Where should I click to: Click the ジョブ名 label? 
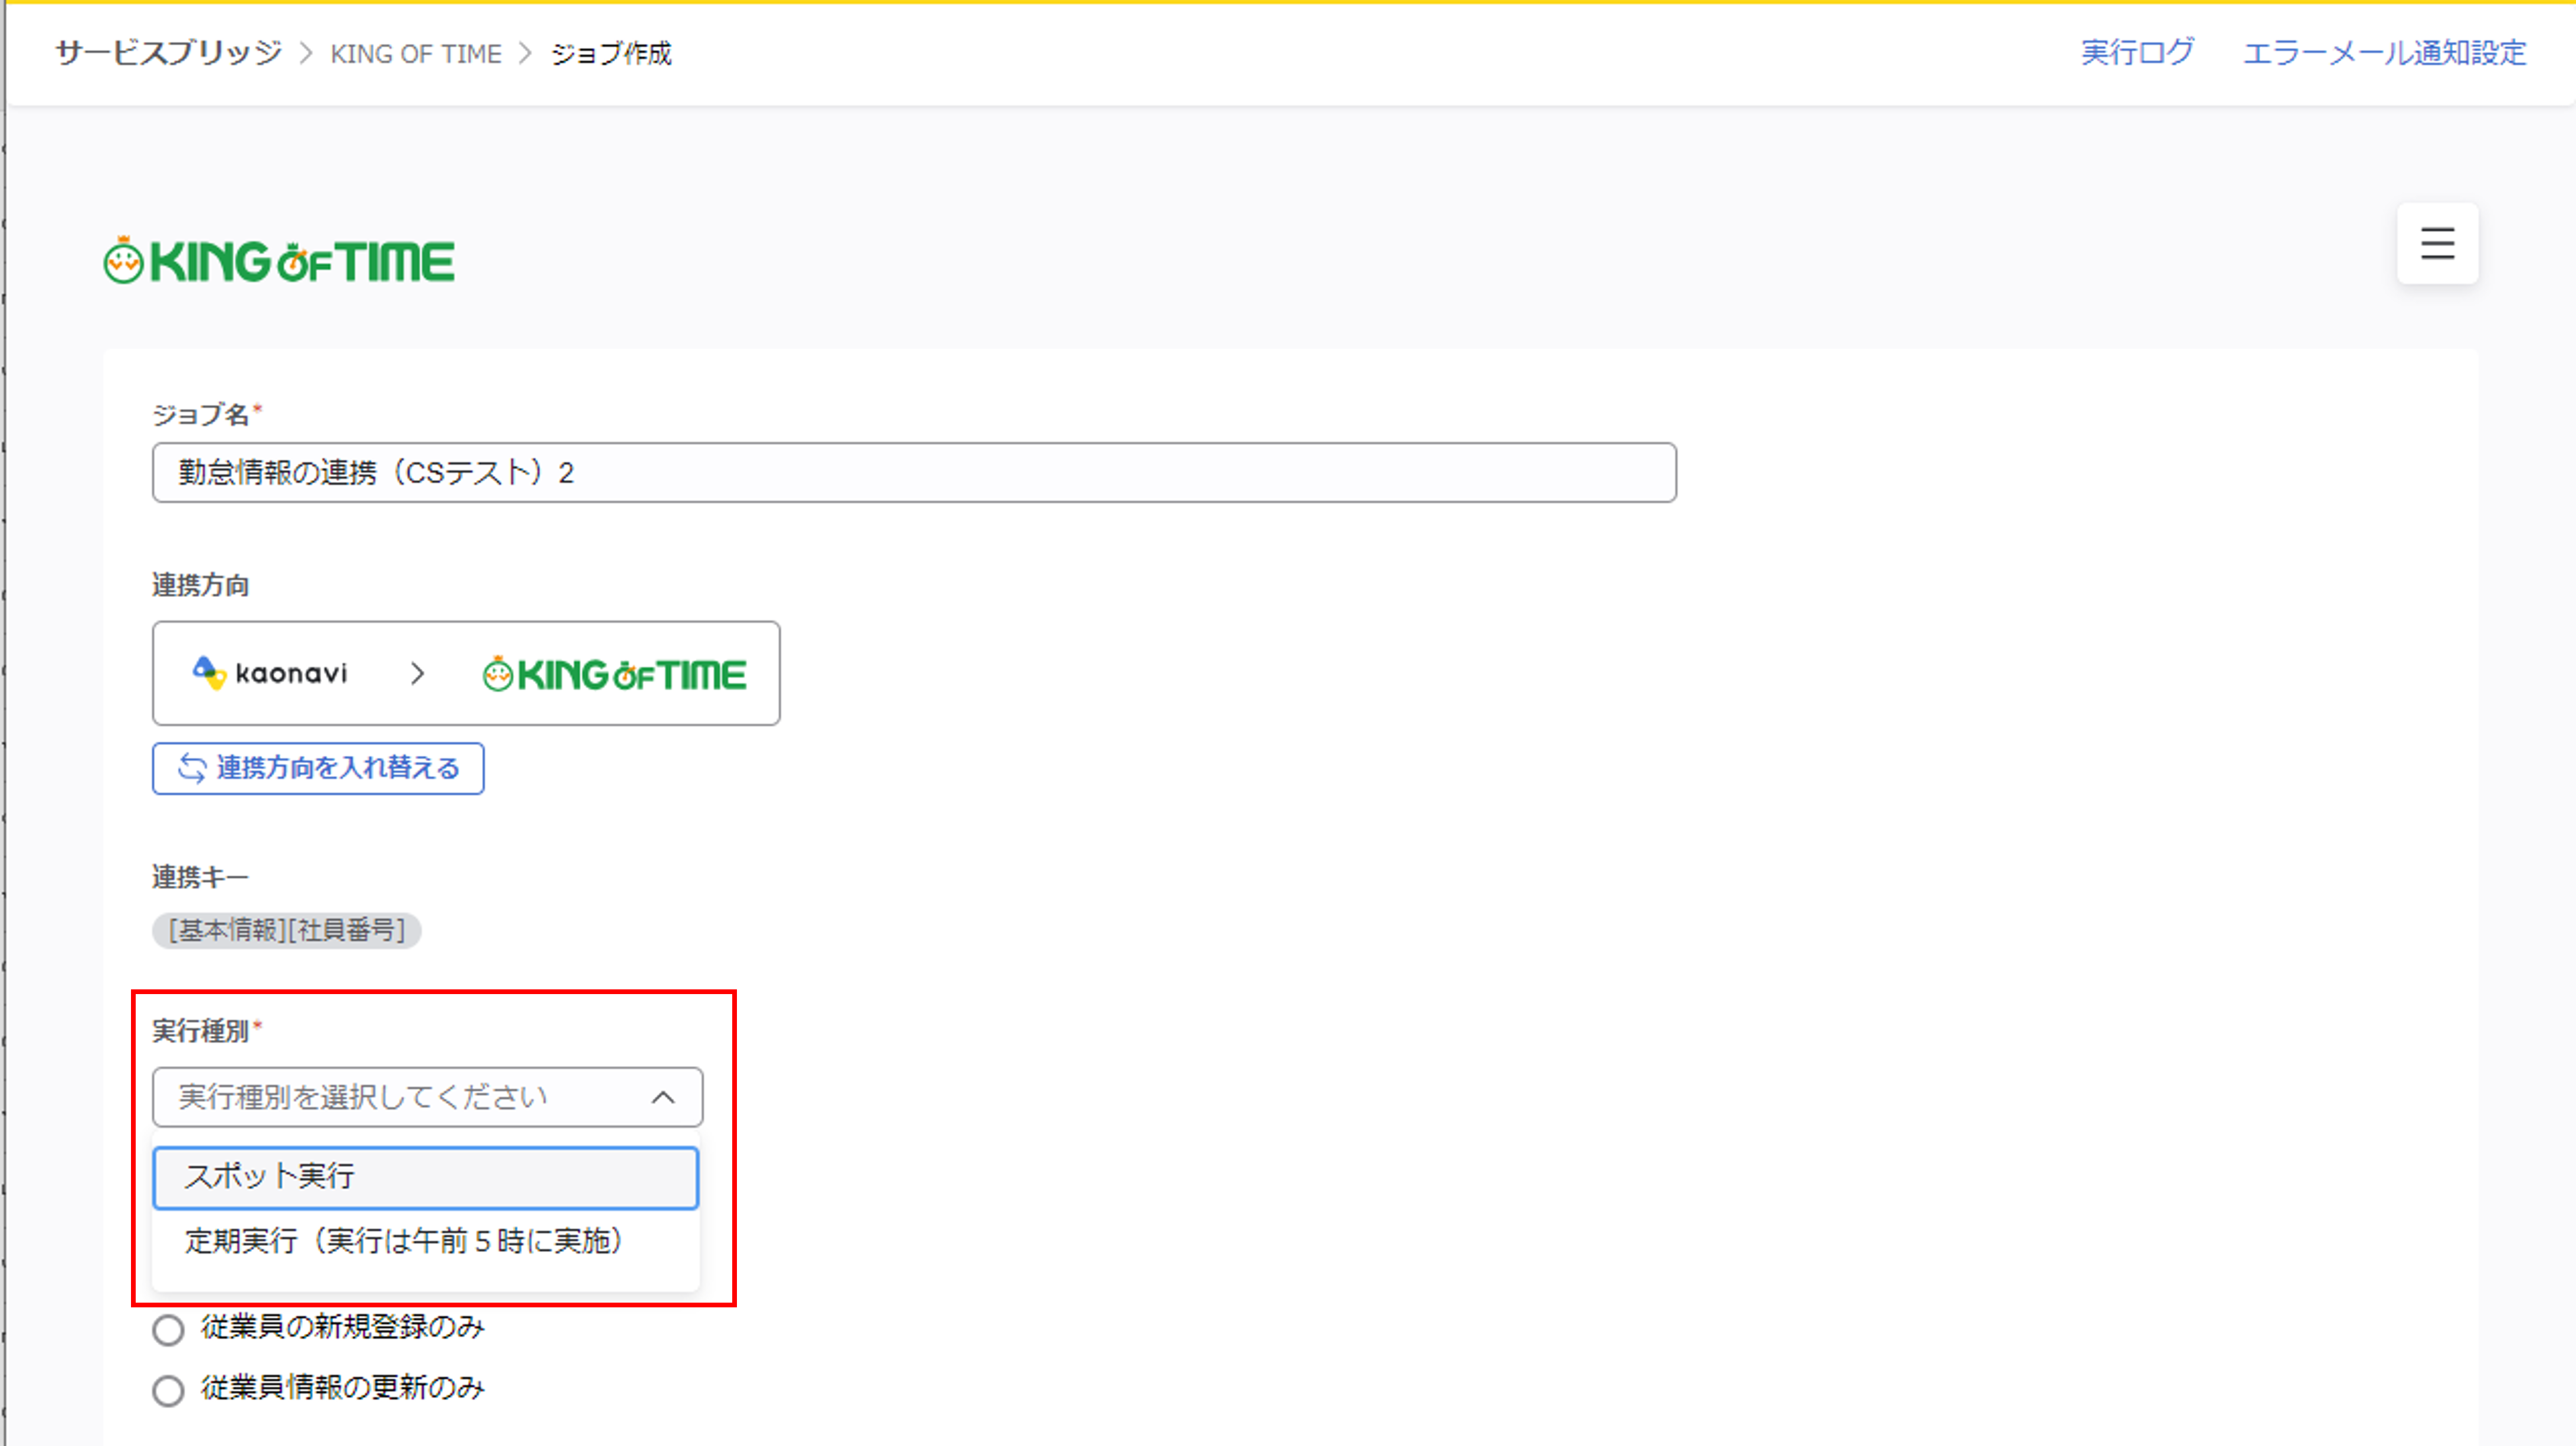(x=200, y=414)
